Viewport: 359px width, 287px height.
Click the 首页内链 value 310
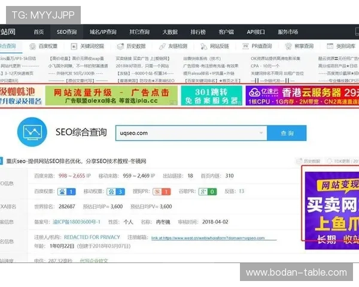tap(229, 176)
